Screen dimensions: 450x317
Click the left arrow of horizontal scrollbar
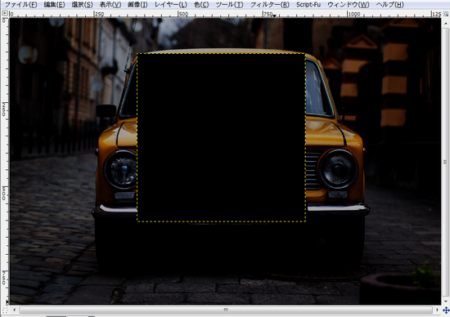tap(15, 310)
